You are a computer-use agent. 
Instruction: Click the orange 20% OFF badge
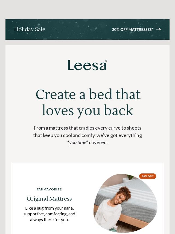point(148,176)
